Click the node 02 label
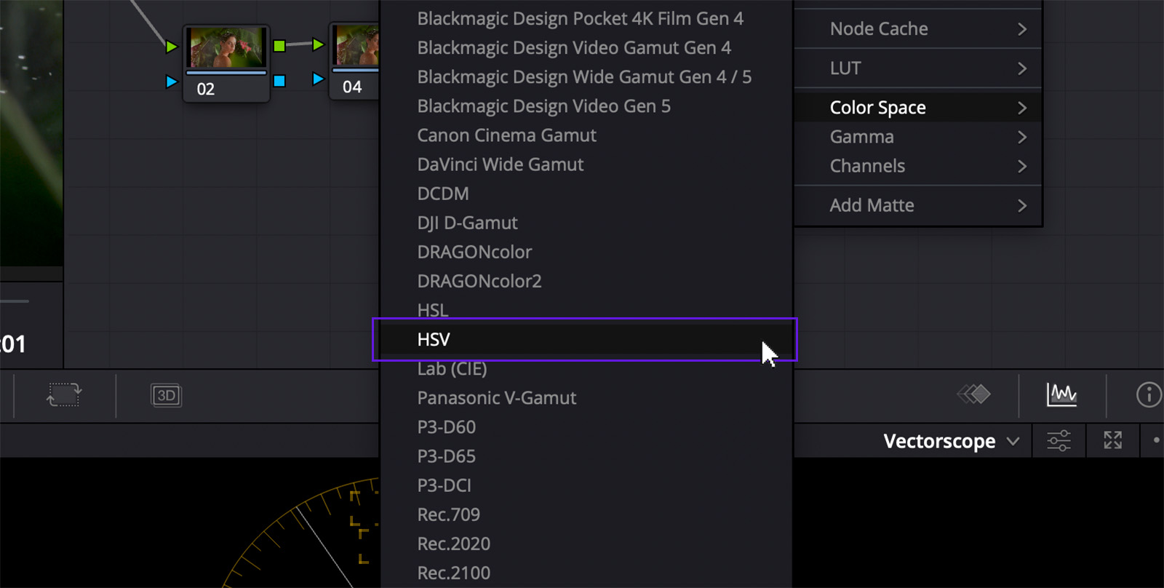This screenshot has width=1164, height=588. [x=206, y=90]
